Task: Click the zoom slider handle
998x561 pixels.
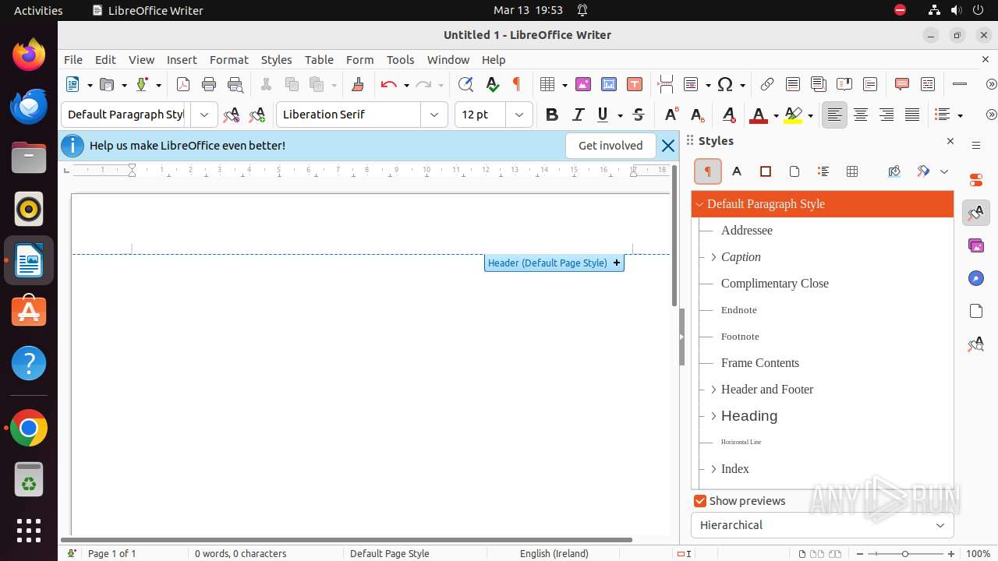Action: [905, 554]
